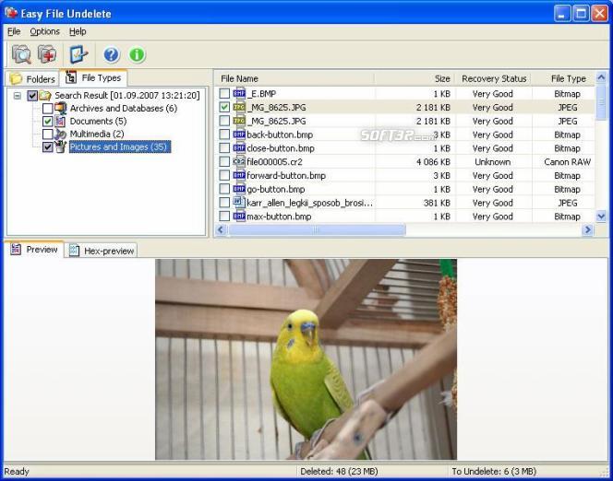Check the Multimedia checkbox

tap(48, 134)
